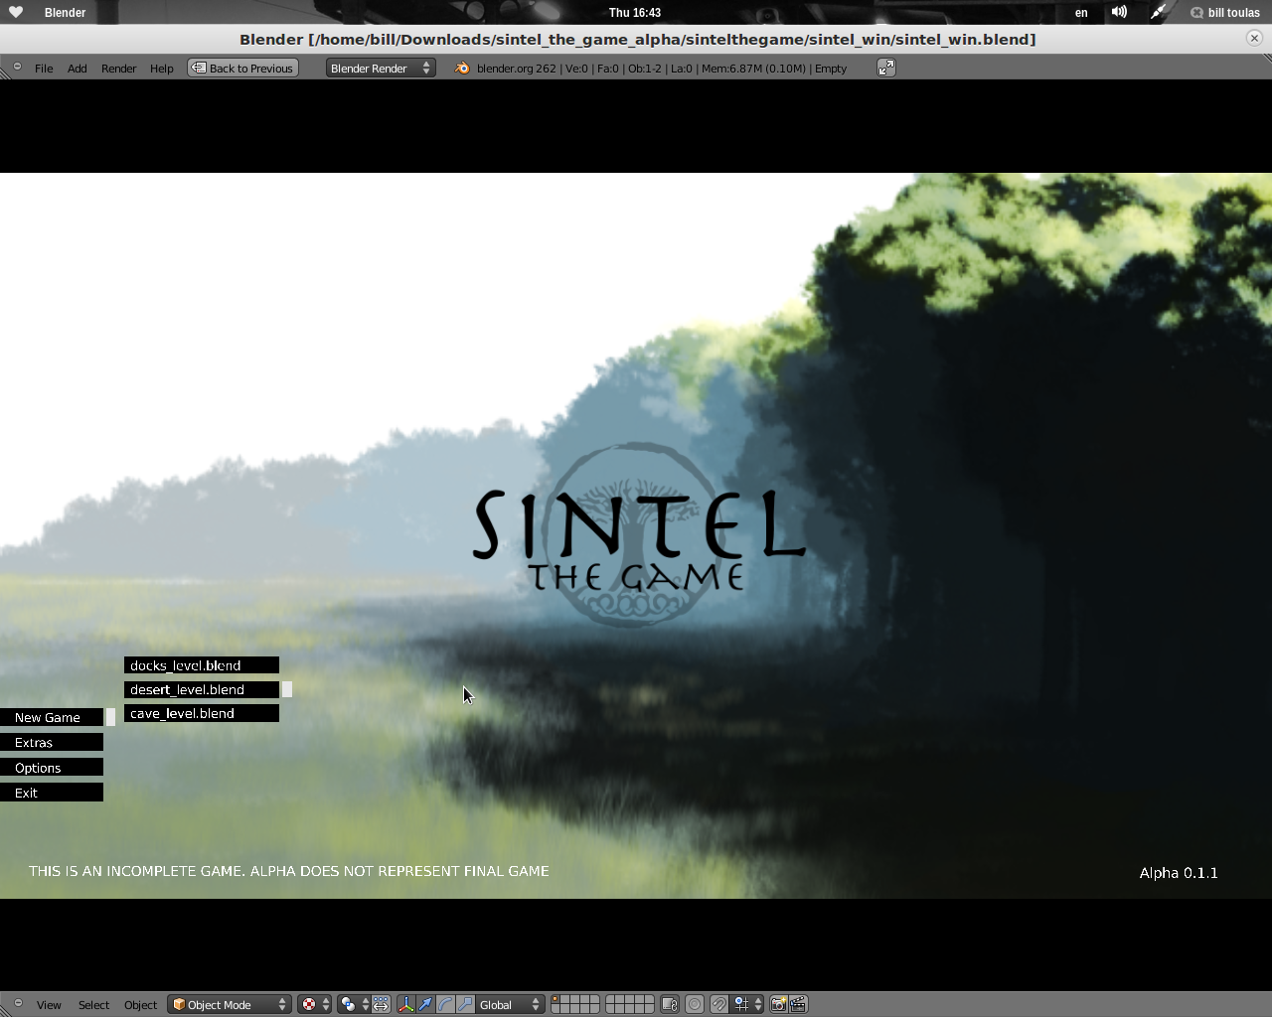The width and height of the screenshot is (1272, 1017).
Task: Toggle manipulate center points icon
Action: pos(382,1005)
